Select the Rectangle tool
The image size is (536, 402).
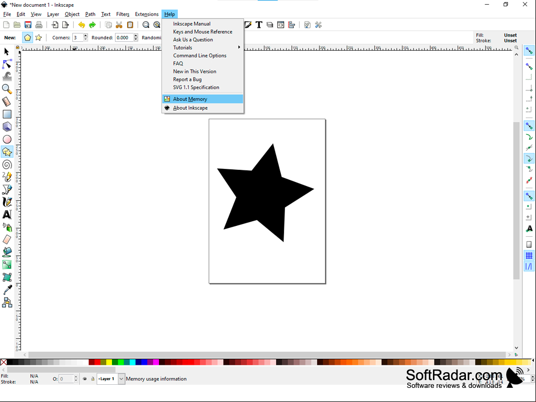point(7,114)
